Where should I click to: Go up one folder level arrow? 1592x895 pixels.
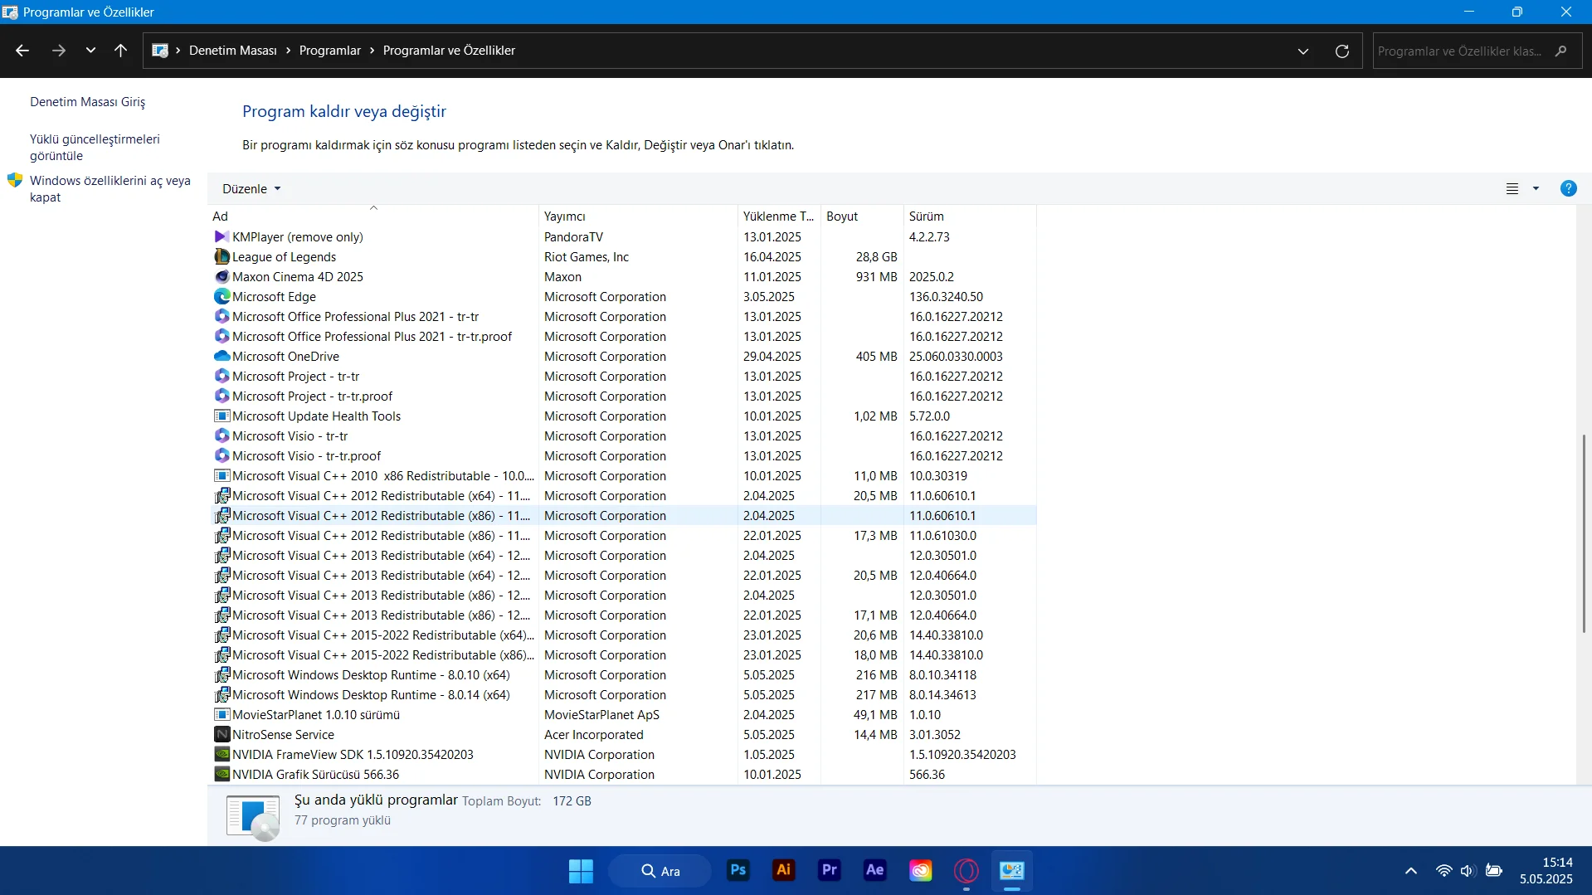[120, 51]
